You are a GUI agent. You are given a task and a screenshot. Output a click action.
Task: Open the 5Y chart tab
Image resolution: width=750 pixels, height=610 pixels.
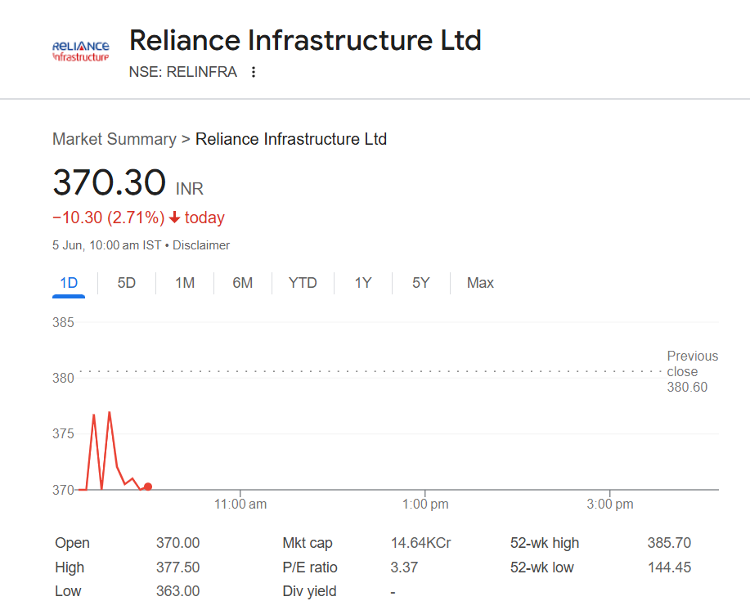(420, 283)
